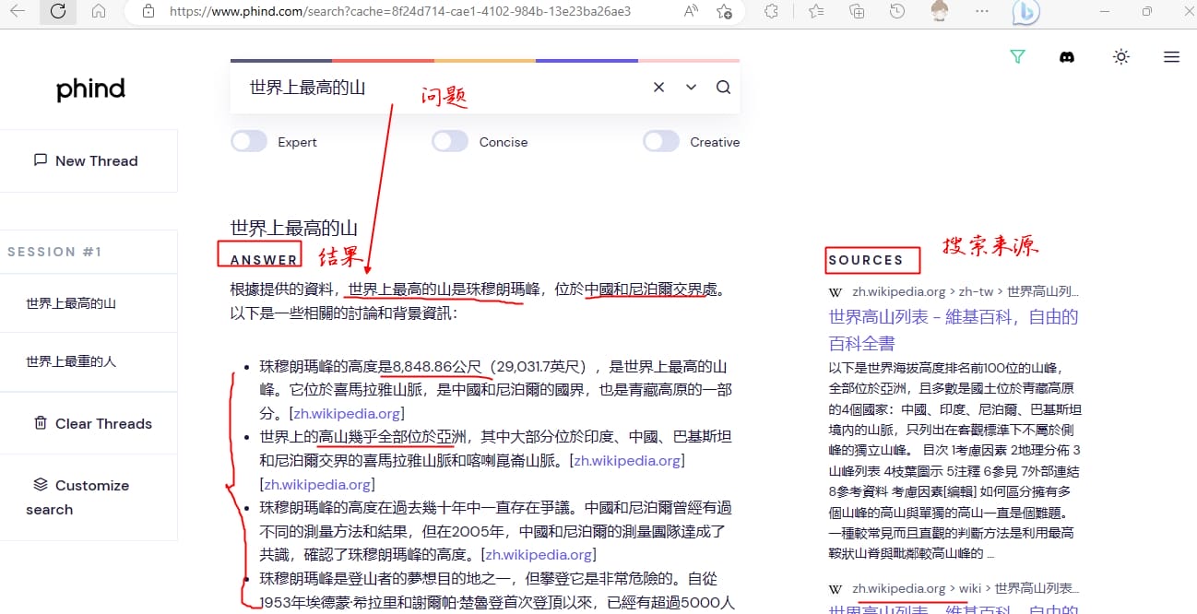
Task: Click the search magnifier icon
Action: point(723,88)
